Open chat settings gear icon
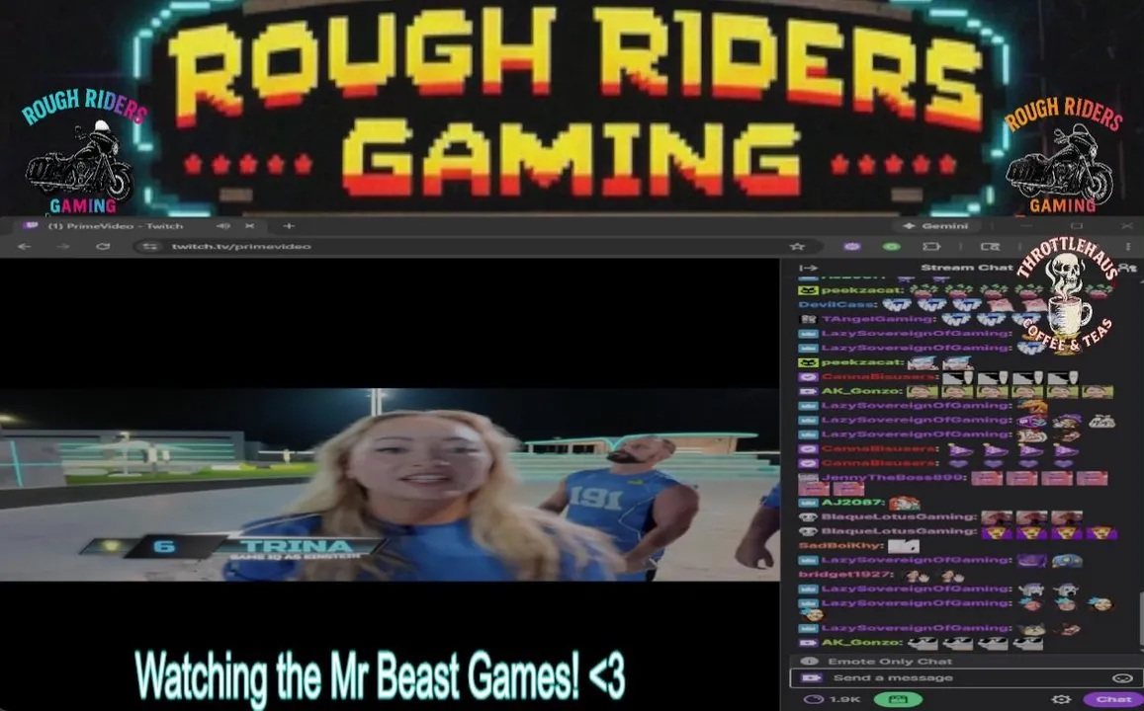1144x711 pixels. click(x=1062, y=699)
